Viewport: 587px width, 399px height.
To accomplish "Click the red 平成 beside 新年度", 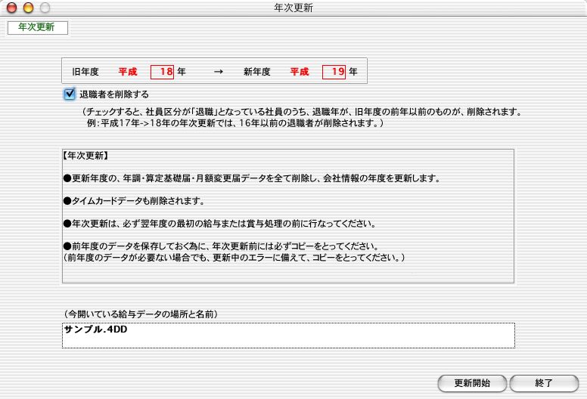I will coord(300,72).
